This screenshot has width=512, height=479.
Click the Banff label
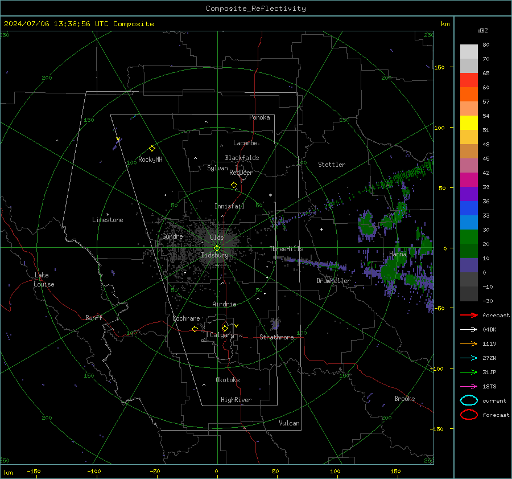click(94, 318)
